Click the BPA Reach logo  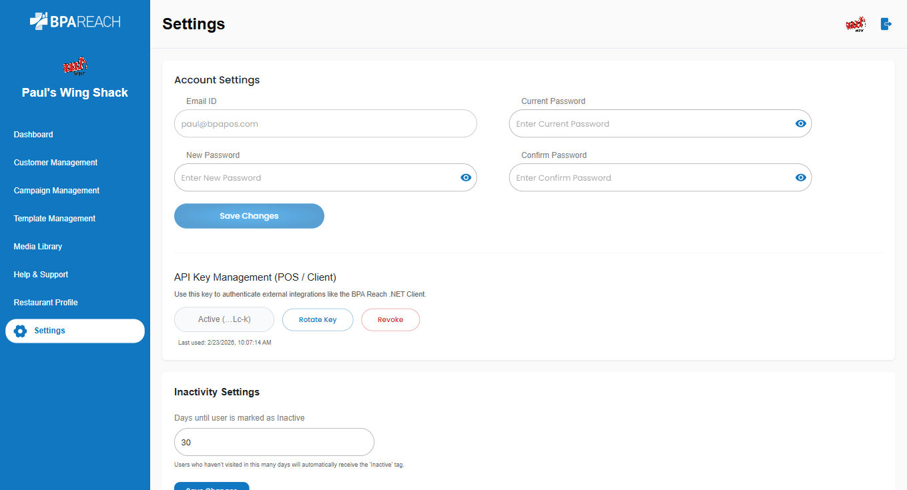[75, 21]
